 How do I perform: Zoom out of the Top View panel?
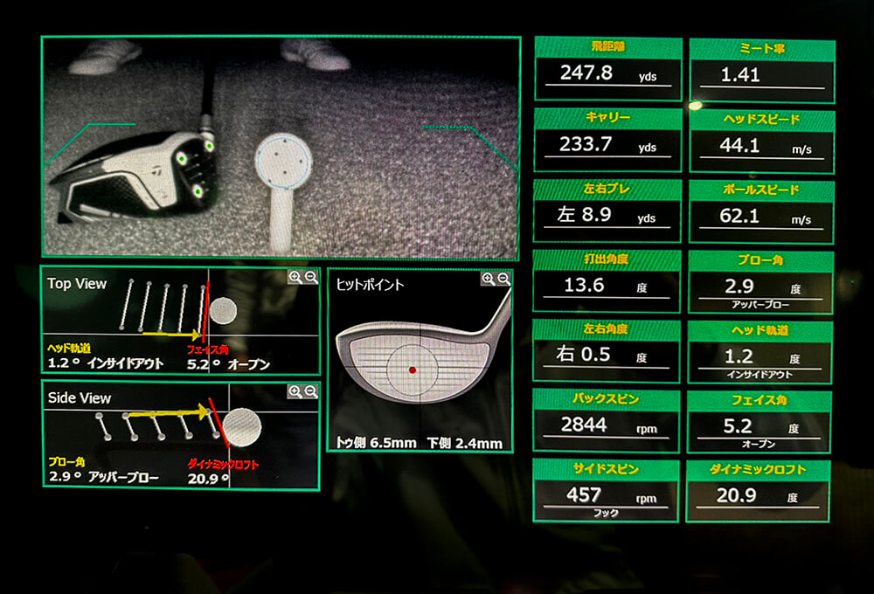309,277
